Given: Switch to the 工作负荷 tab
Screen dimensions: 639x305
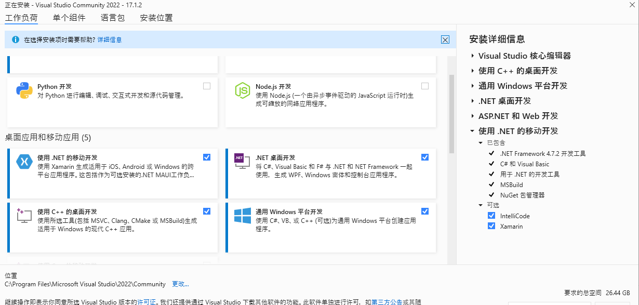Looking at the screenshot, I should click(x=21, y=18).
